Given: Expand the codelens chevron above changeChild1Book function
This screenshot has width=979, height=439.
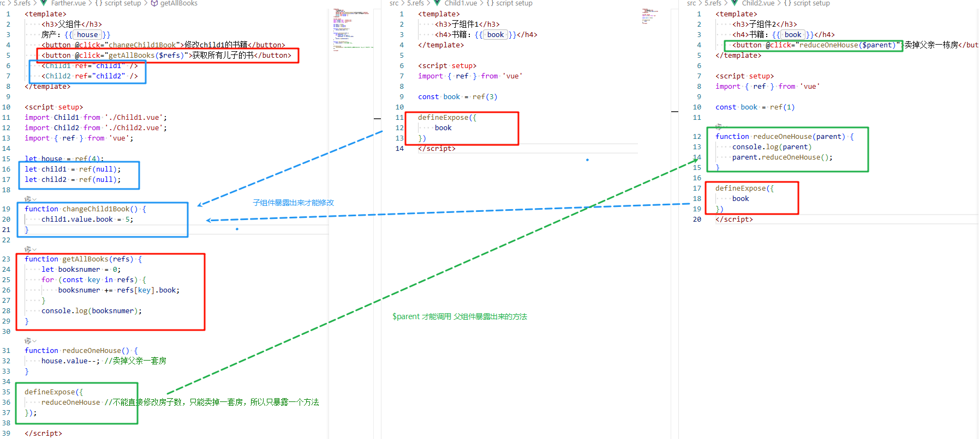Looking at the screenshot, I should (34, 199).
